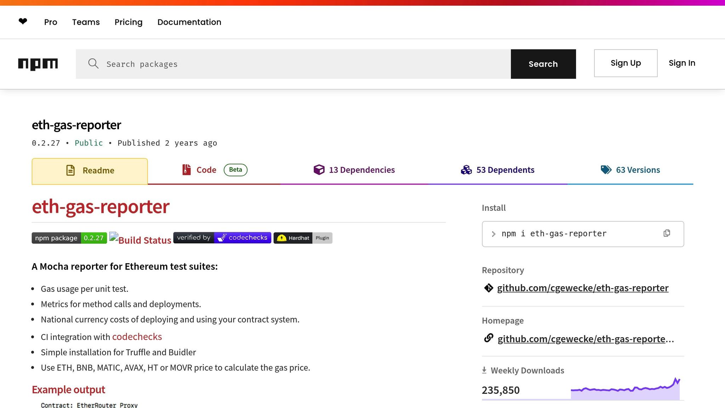The width and height of the screenshot is (725, 408).
Task: Click the Weekly Downloads arrow icon
Action: [484, 370]
